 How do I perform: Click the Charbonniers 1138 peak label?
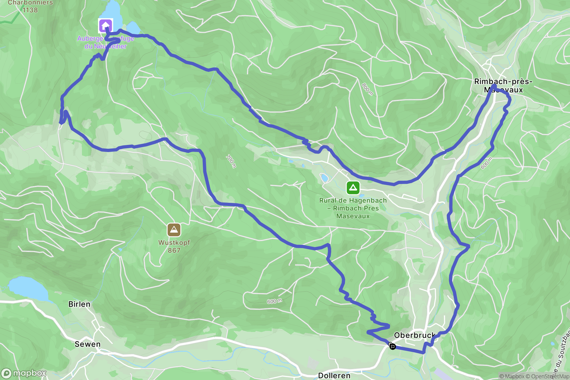click(30, 7)
